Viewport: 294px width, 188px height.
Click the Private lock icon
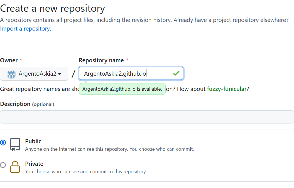click(15, 167)
